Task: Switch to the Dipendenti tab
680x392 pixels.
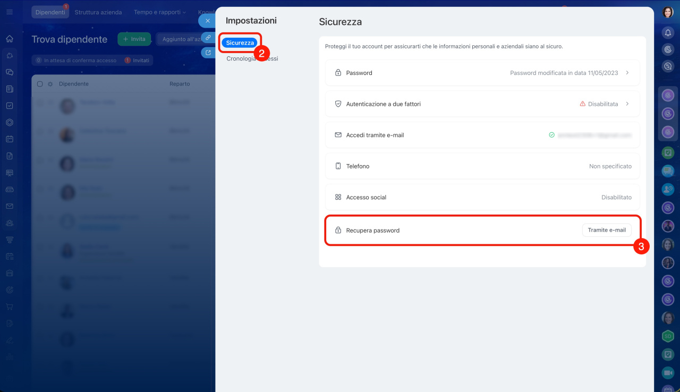Action: point(50,12)
